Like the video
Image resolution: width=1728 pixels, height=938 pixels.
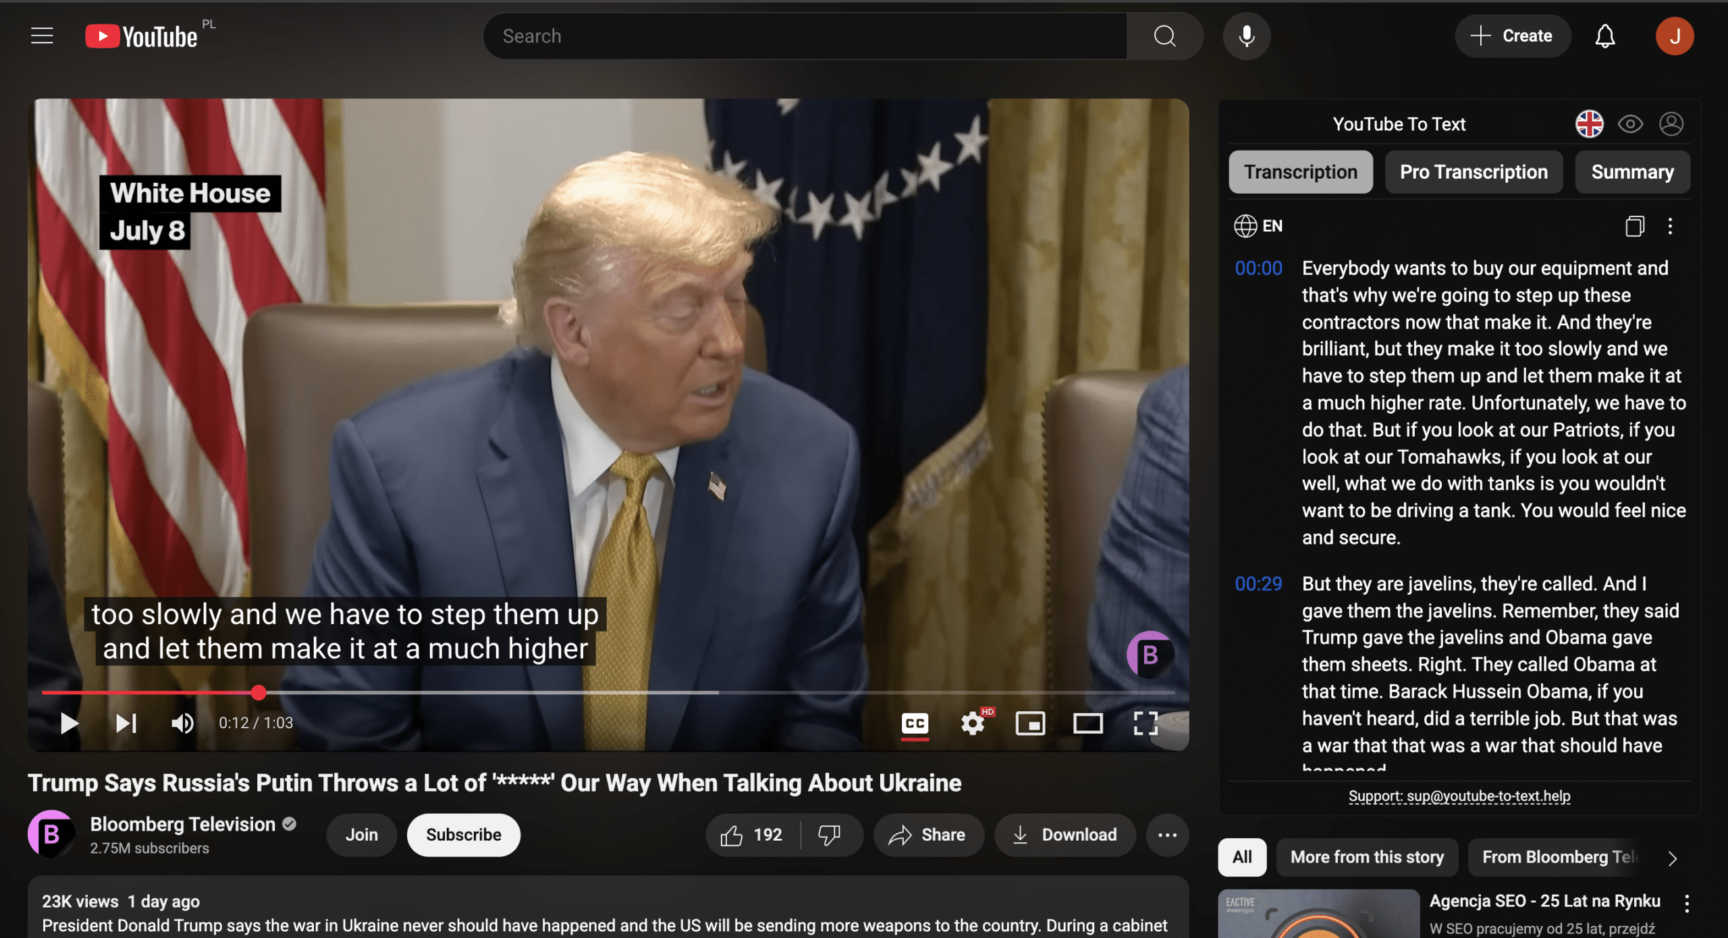[753, 835]
